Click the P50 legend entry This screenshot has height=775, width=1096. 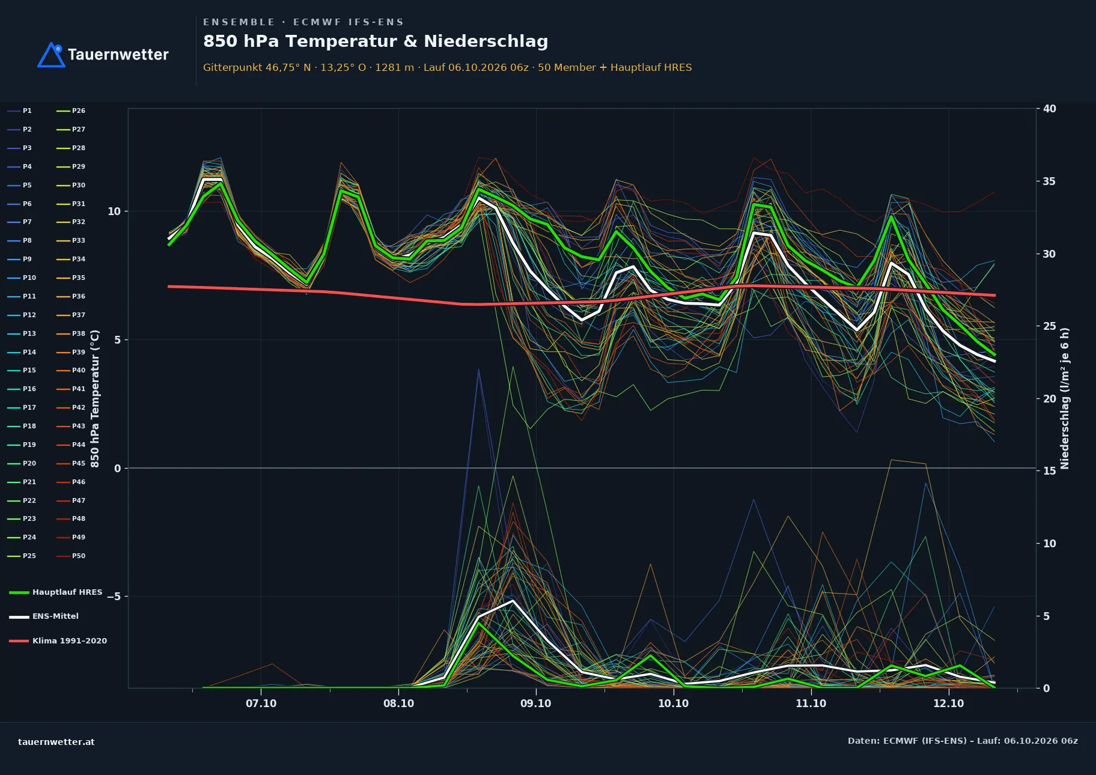[71, 556]
